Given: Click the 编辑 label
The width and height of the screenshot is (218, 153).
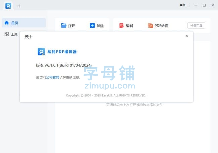Looking at the screenshot, I should [x=129, y=26].
